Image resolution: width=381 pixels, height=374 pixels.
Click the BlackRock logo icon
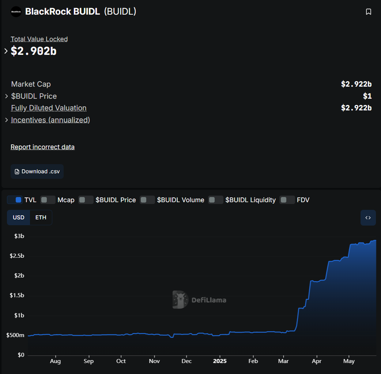coord(16,12)
